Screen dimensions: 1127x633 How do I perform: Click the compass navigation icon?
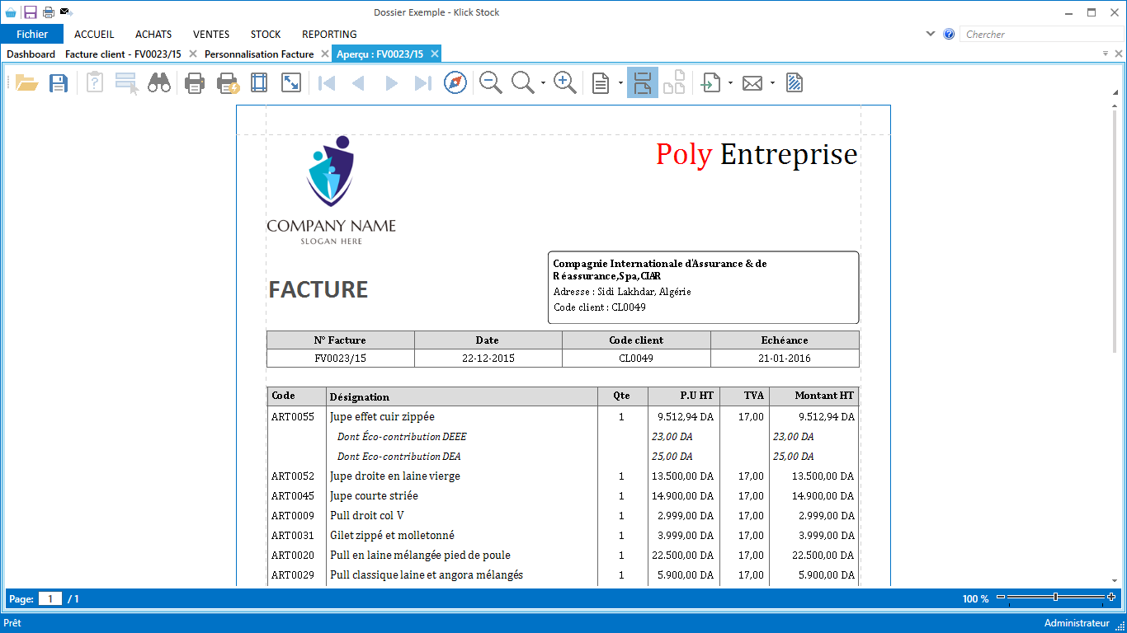pos(455,83)
